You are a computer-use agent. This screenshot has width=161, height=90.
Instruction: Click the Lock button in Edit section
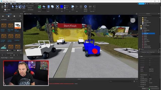click(x=66, y=8)
